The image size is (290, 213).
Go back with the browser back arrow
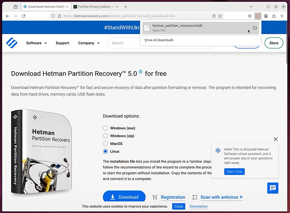click(x=7, y=16)
